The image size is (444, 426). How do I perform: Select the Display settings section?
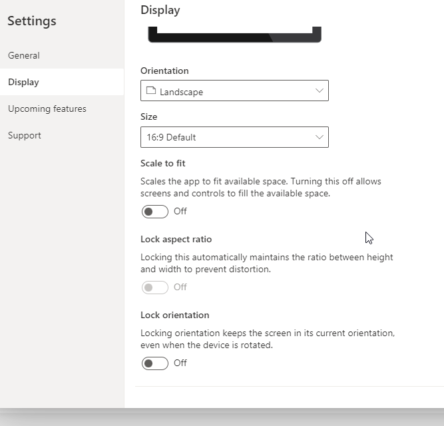pyautogui.click(x=62, y=82)
